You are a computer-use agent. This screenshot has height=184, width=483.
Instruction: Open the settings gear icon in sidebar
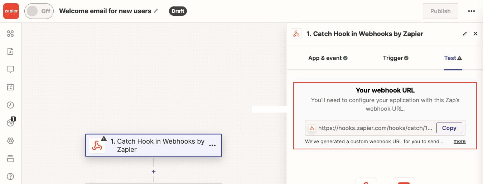click(x=10, y=141)
